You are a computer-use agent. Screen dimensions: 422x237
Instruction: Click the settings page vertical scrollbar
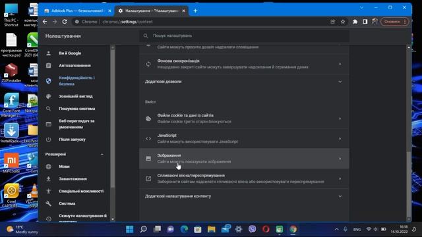point(409,184)
